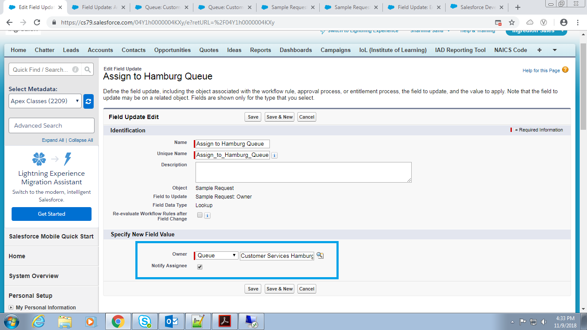Open Adobe Acrobat from the taskbar
The image size is (587, 330).
(225, 321)
